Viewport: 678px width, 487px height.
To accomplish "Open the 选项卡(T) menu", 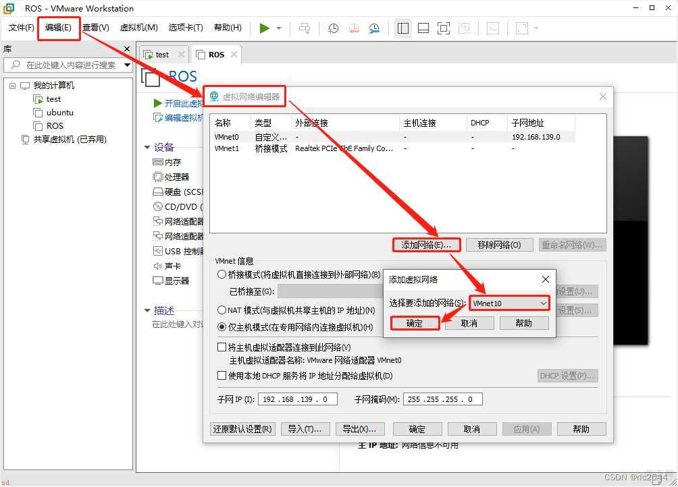I will point(186,28).
